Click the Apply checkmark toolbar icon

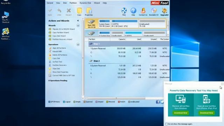[50, 12]
